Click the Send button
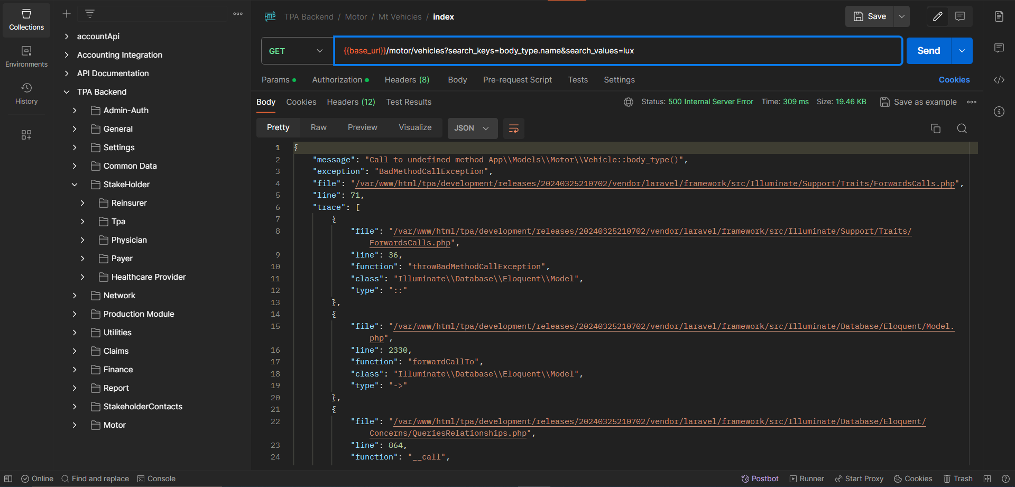 [928, 51]
